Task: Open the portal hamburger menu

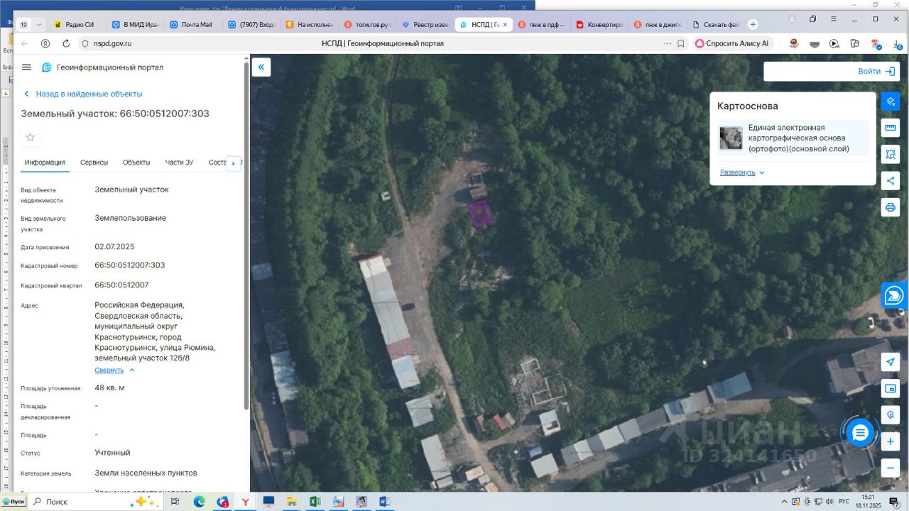Action: pyautogui.click(x=26, y=67)
